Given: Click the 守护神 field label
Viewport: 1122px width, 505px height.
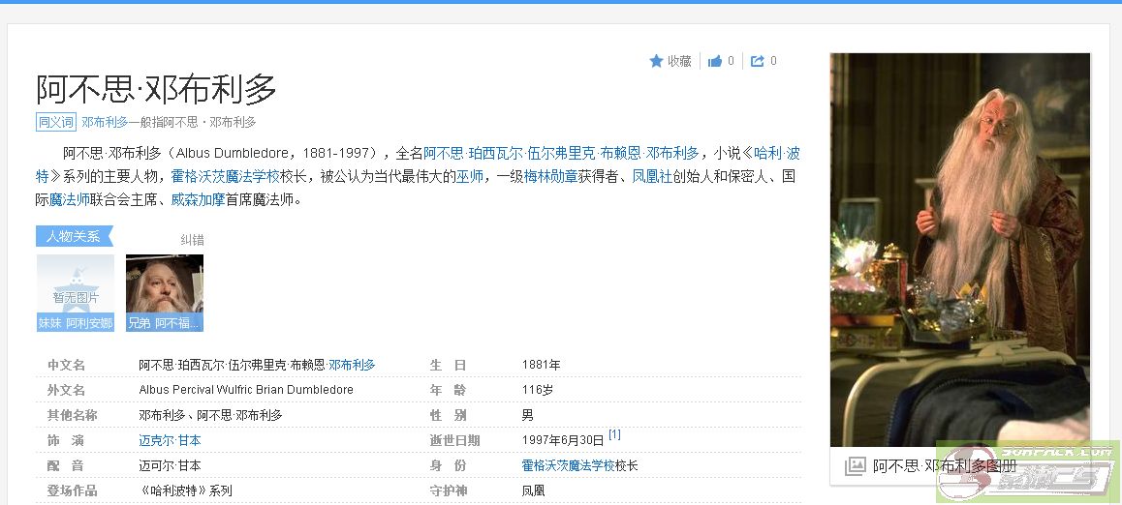Looking at the screenshot, I should tap(448, 491).
